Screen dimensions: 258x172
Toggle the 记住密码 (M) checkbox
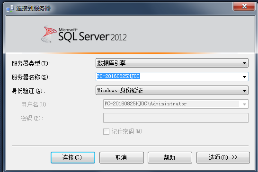106,131
